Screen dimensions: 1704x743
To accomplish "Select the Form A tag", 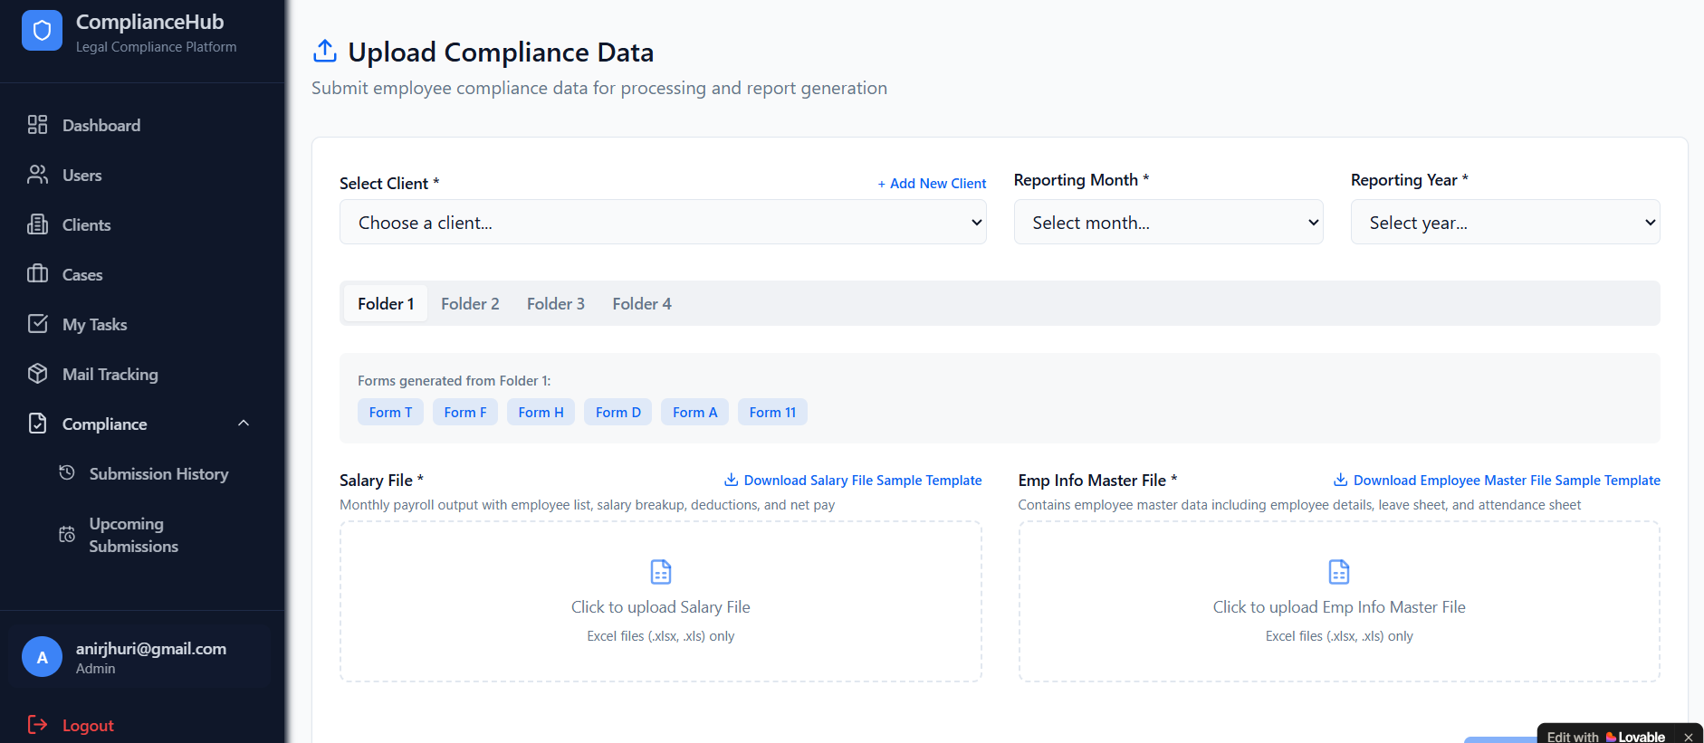I will [x=694, y=412].
